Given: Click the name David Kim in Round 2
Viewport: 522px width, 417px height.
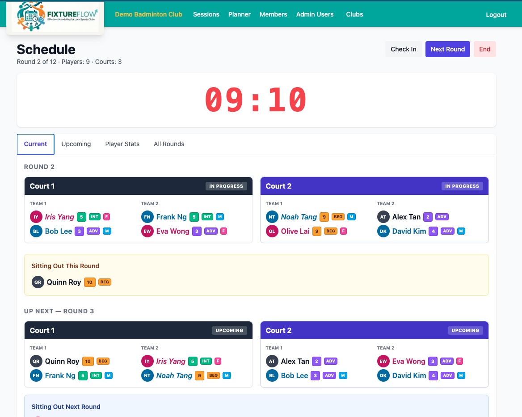Looking at the screenshot, I should coord(409,231).
